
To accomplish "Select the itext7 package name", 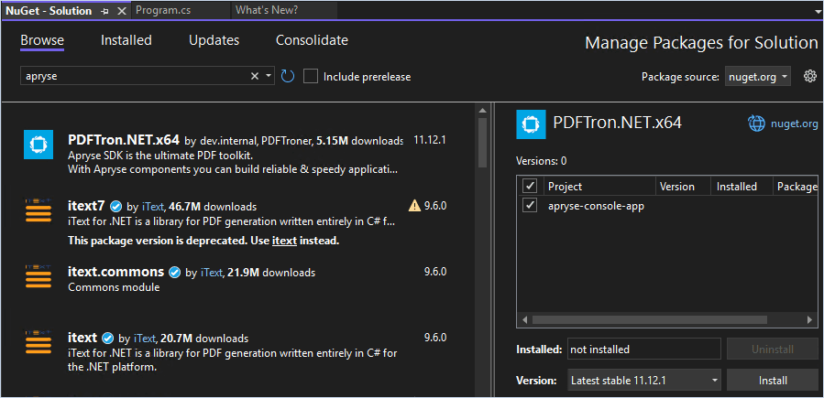I will pos(87,206).
